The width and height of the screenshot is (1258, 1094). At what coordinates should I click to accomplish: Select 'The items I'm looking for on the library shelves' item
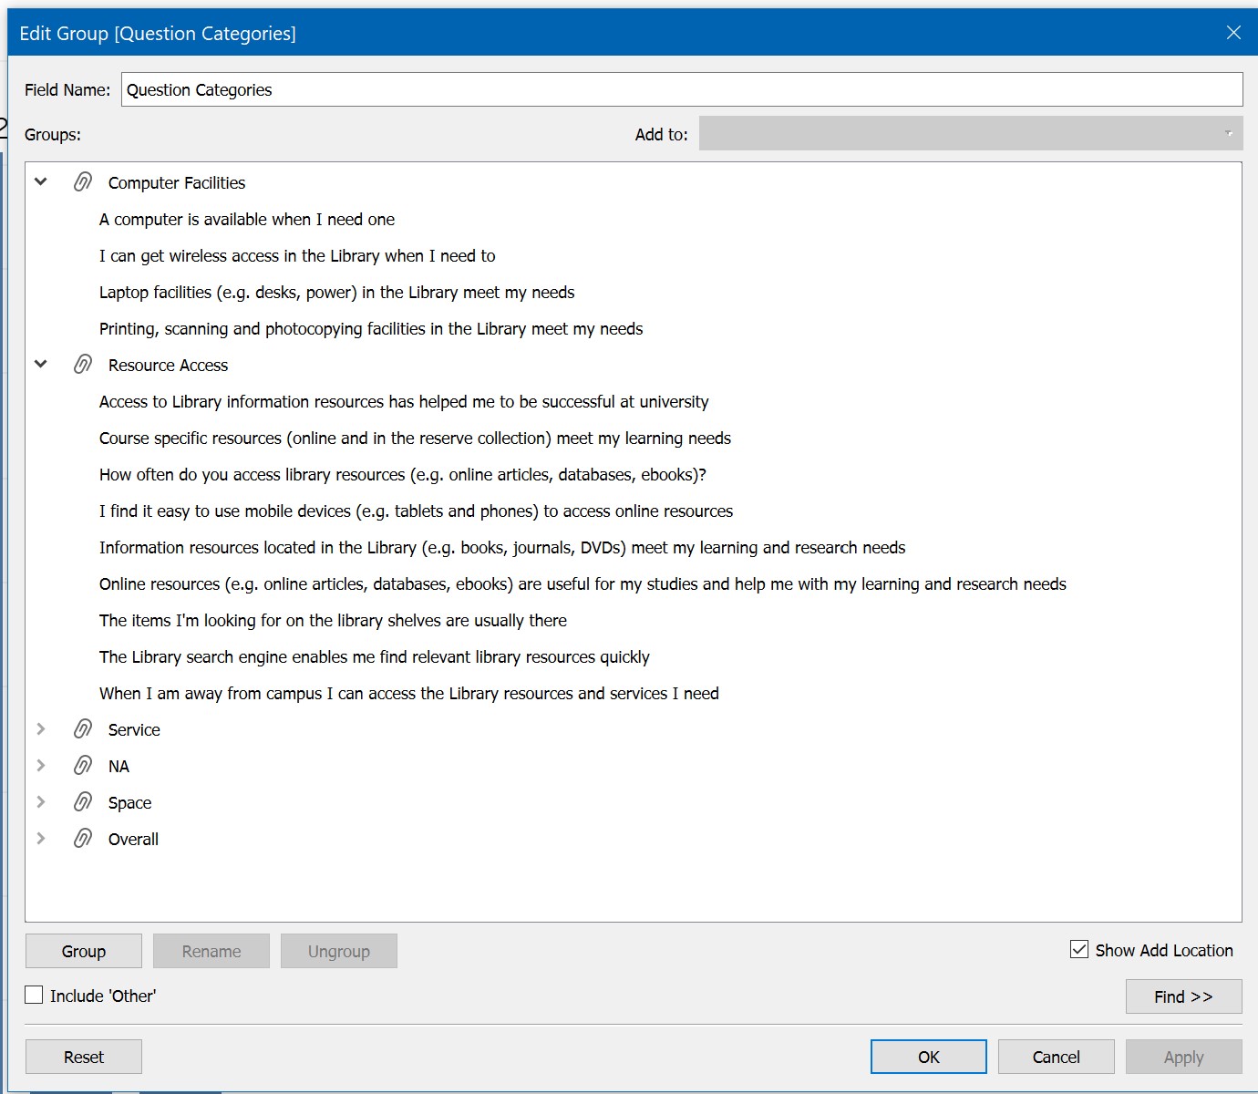pos(333,621)
